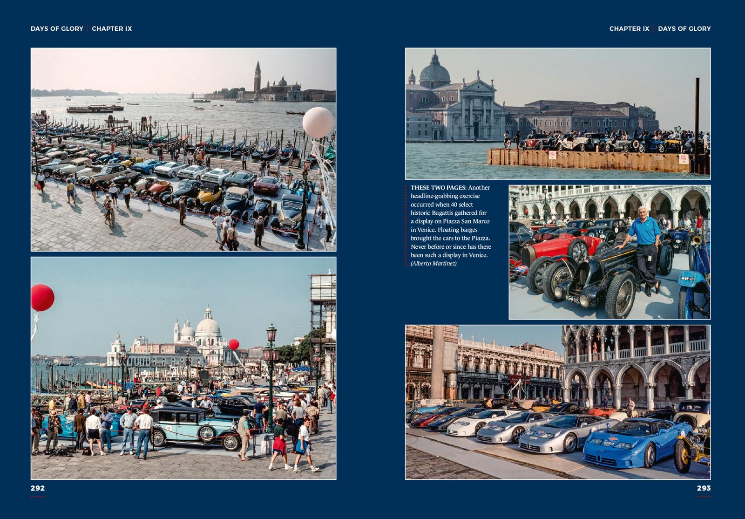
Task: Click the caption line 'a display on Piazza San Marco'
Action: (x=450, y=221)
